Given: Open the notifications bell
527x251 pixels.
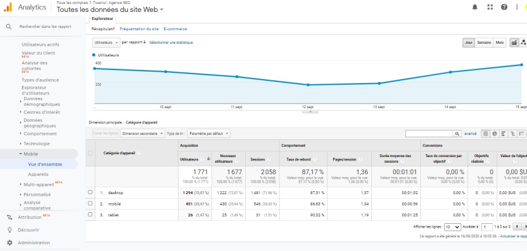Looking at the screenshot, I should pyautogui.click(x=475, y=7).
